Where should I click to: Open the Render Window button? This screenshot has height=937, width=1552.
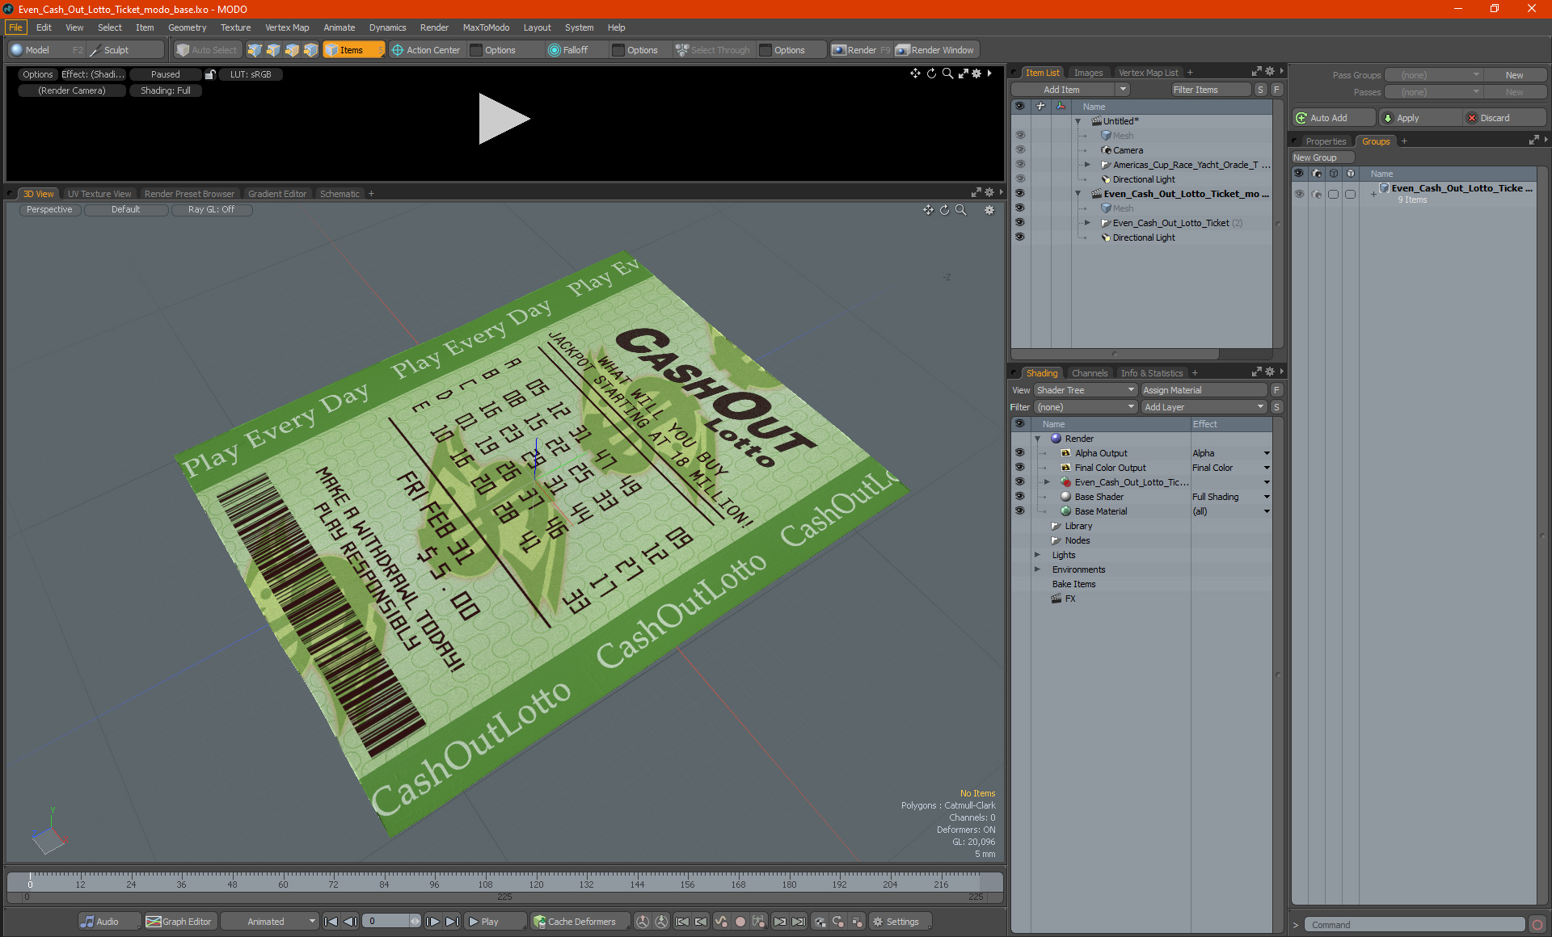click(x=936, y=50)
